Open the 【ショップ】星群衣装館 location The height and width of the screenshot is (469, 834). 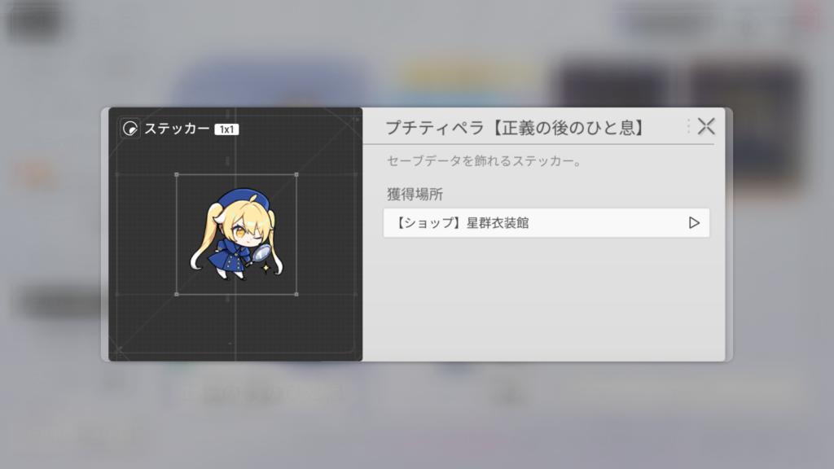pos(546,223)
